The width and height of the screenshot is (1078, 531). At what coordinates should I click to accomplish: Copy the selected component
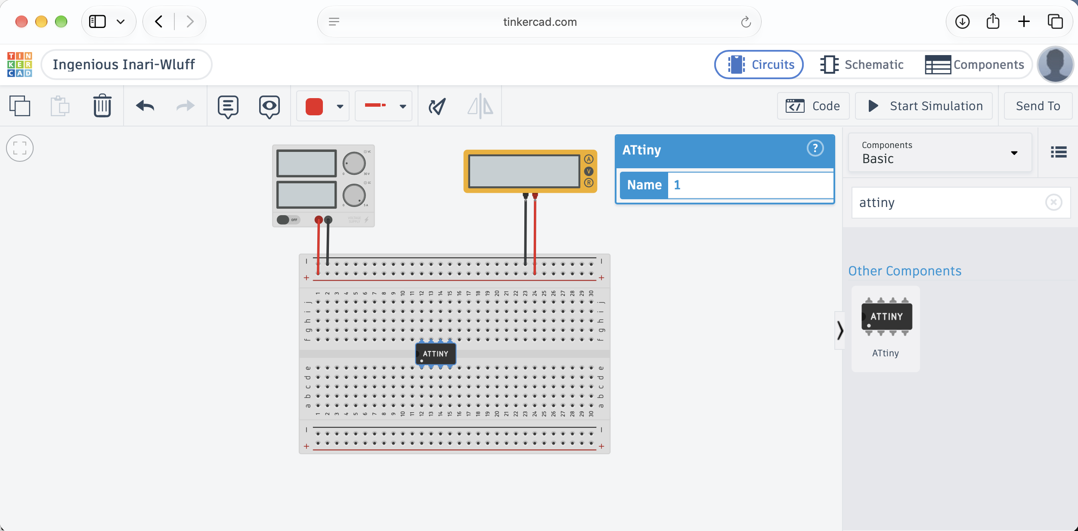pos(20,106)
